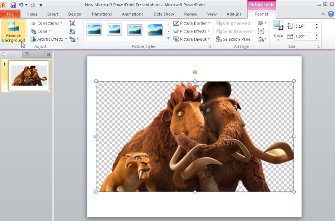Click the bottom-right corner sizing handle of picture
The height and width of the screenshot is (221, 335).
tap(294, 192)
